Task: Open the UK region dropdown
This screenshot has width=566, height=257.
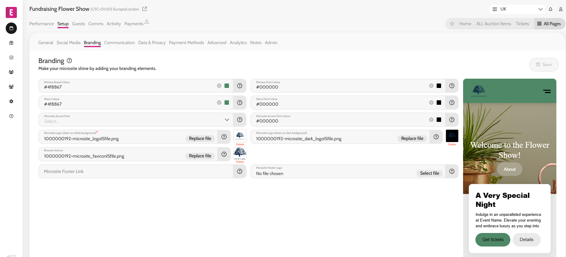Action: point(518,9)
